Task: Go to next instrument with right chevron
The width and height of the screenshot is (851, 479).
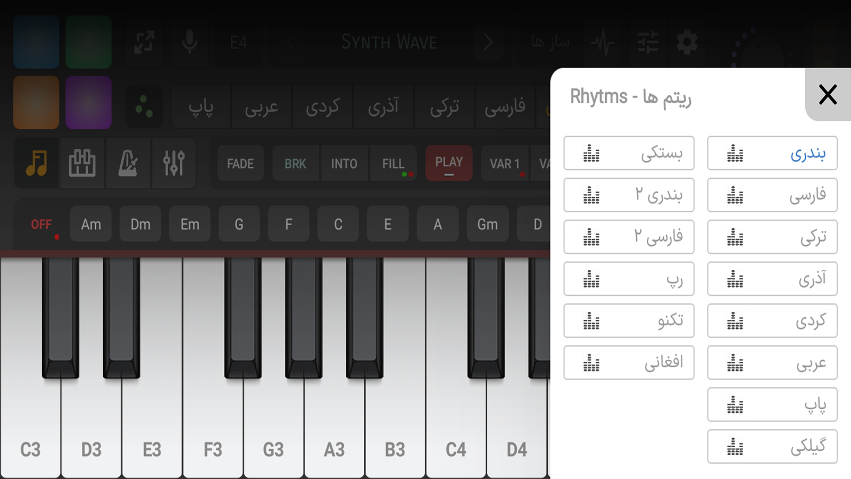Action: coord(488,42)
